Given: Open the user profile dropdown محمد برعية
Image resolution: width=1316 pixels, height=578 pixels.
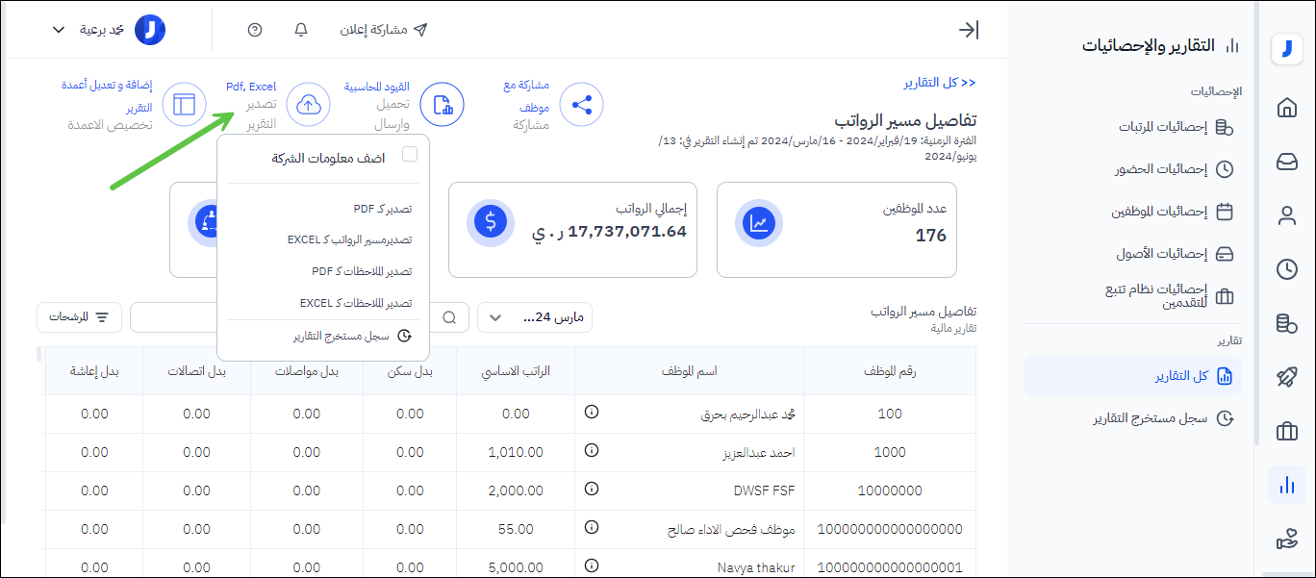Looking at the screenshot, I should tap(106, 30).
